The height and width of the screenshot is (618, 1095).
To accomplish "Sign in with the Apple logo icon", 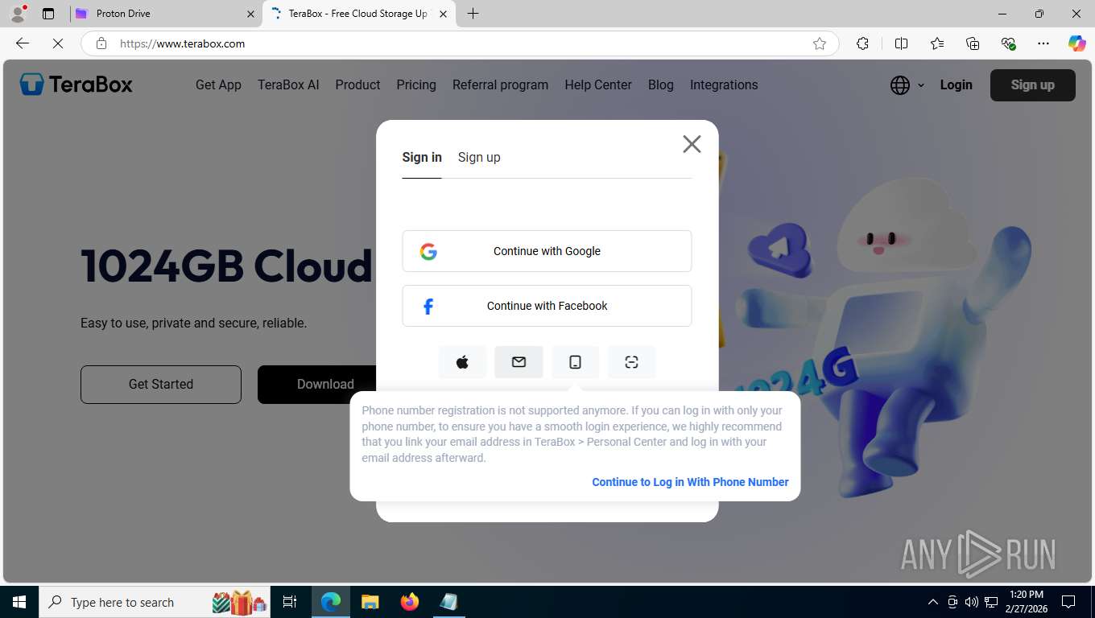I will pos(462,362).
